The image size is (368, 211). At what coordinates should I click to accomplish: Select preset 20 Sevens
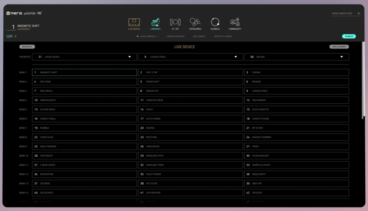(191, 128)
